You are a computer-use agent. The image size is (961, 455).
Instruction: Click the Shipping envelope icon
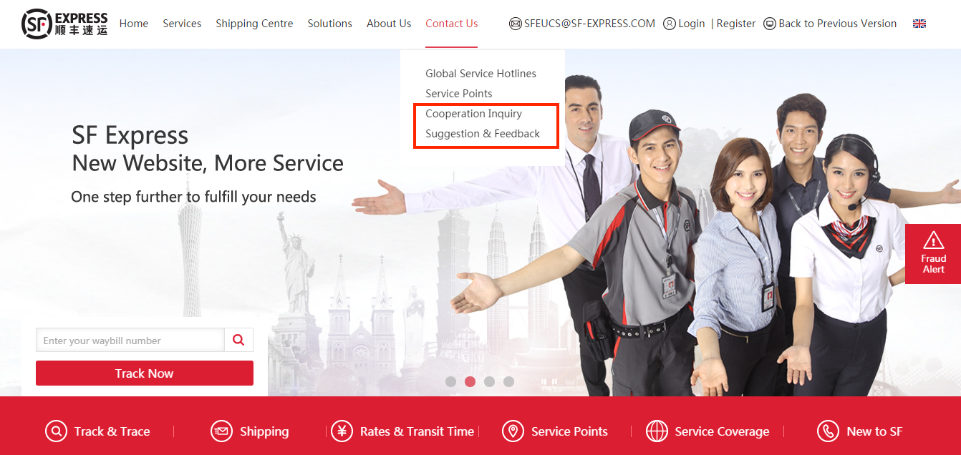pos(222,431)
